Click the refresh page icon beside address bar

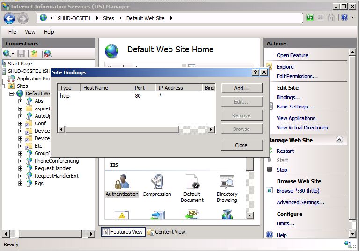tap(310, 18)
